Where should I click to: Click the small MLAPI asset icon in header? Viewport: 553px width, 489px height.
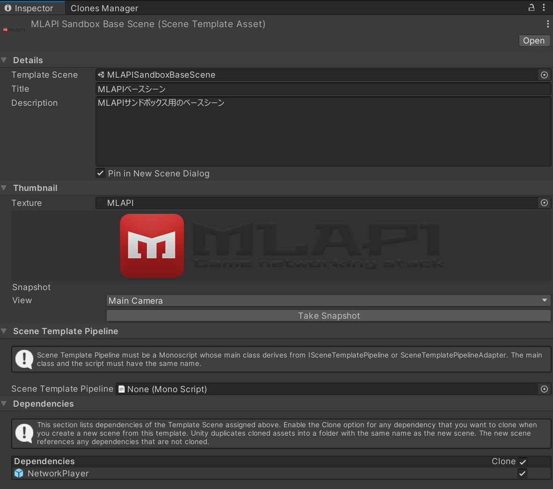click(x=14, y=30)
